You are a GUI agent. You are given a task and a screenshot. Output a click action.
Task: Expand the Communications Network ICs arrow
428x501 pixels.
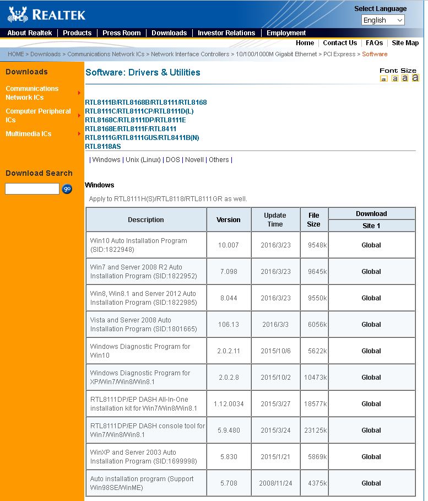click(79, 93)
